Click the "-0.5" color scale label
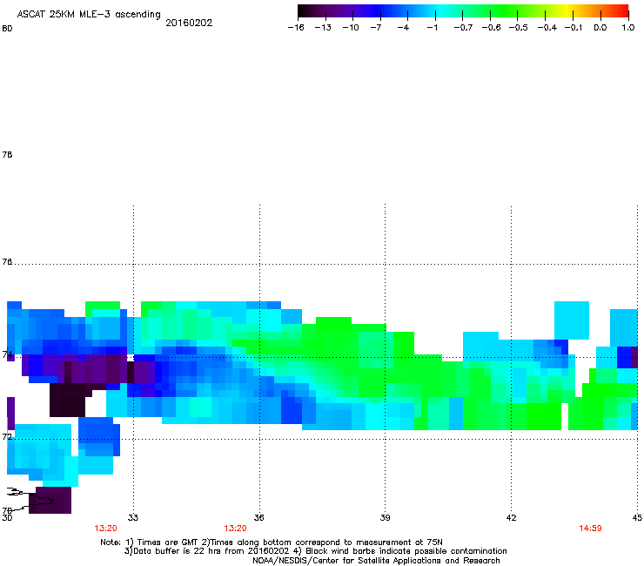 coord(519,28)
